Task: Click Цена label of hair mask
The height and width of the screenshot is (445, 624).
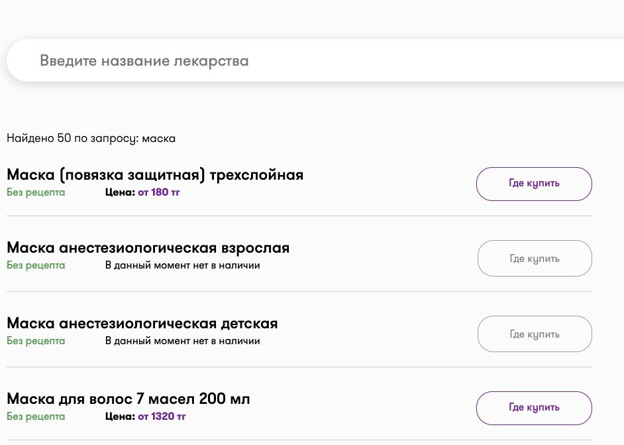Action: [x=120, y=416]
